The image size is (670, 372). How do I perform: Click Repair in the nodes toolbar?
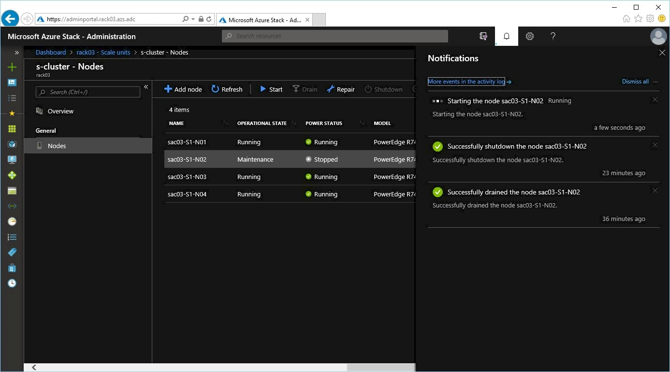tap(341, 89)
